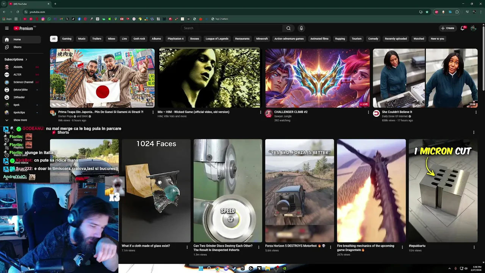
Task: Open options for Dragontwin short
Action: (402, 247)
